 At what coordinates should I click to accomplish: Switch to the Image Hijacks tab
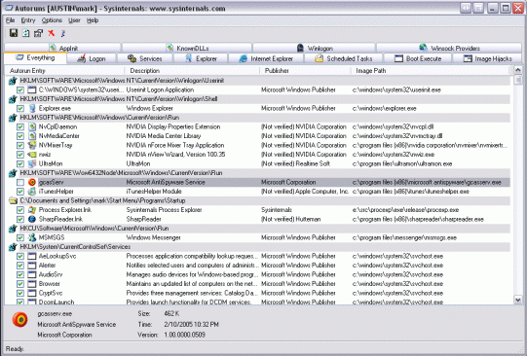(487, 58)
